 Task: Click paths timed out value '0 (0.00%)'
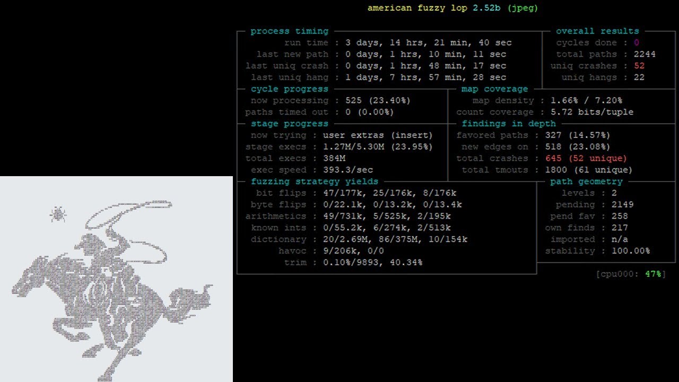pyautogui.click(x=370, y=112)
